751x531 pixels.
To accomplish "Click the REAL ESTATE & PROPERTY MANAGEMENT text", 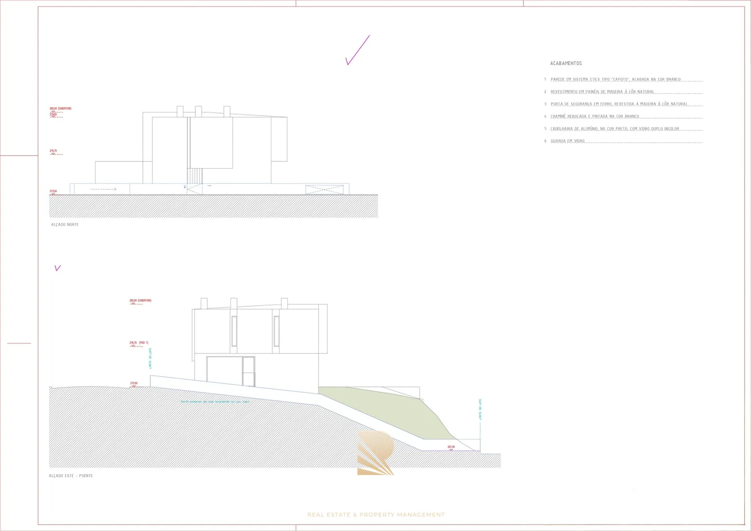I will coord(376,515).
